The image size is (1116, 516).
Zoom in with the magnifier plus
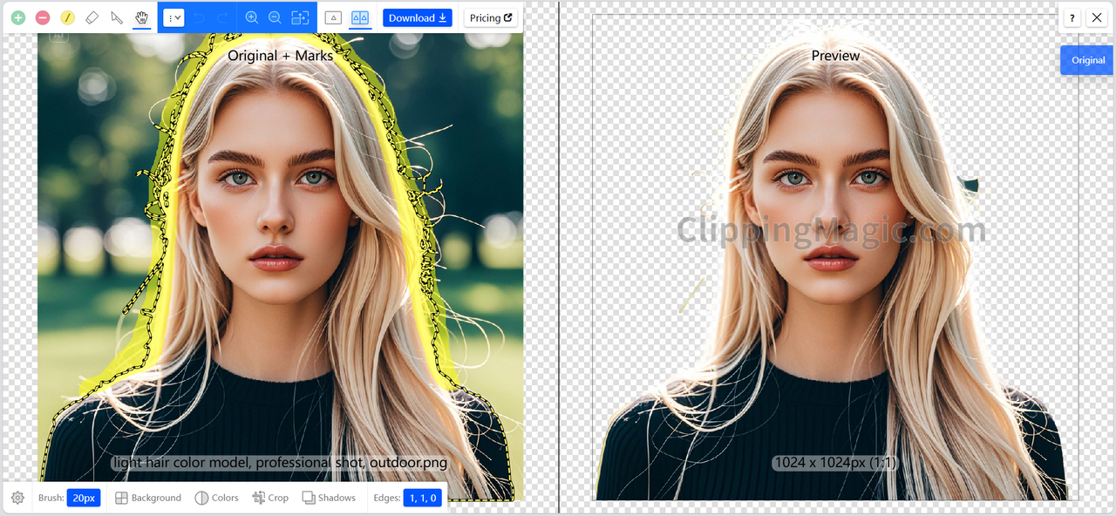pyautogui.click(x=252, y=17)
